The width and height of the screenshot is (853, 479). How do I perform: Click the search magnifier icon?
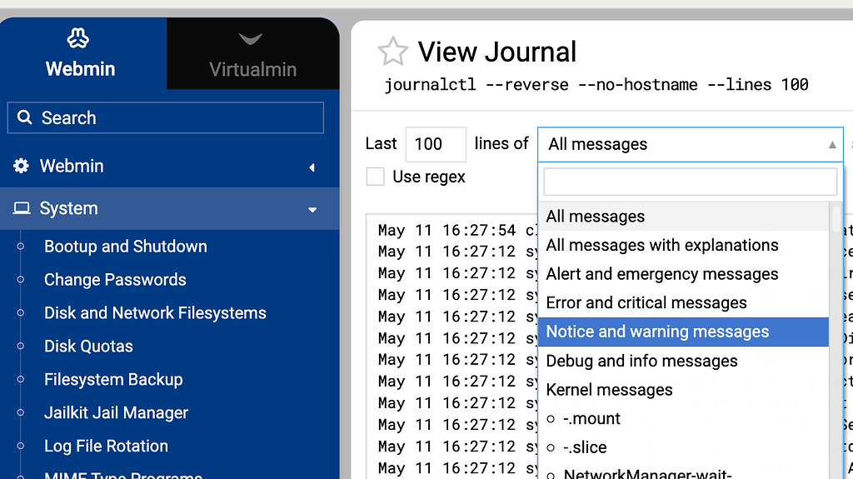(24, 117)
